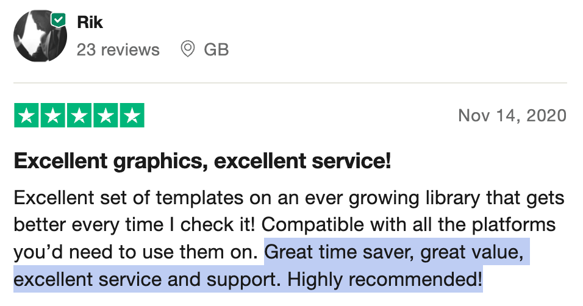Click the highlighted 'Highly recommended!' text
The width and height of the screenshot is (583, 306).
[x=385, y=279]
